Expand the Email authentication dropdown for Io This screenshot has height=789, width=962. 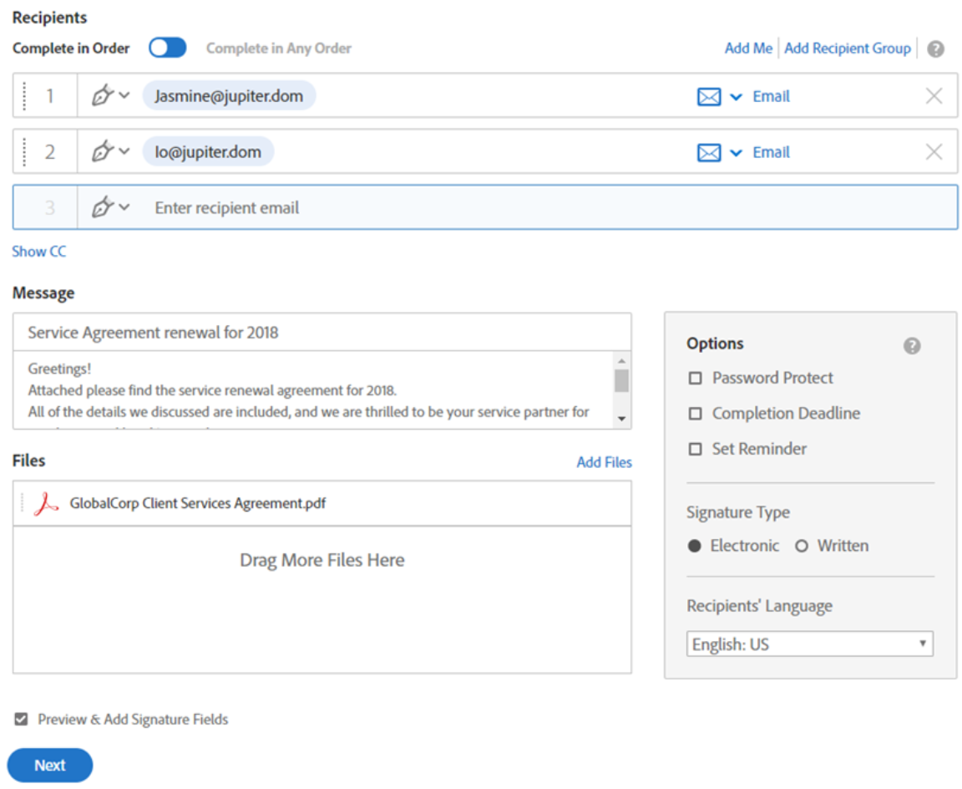(x=736, y=153)
